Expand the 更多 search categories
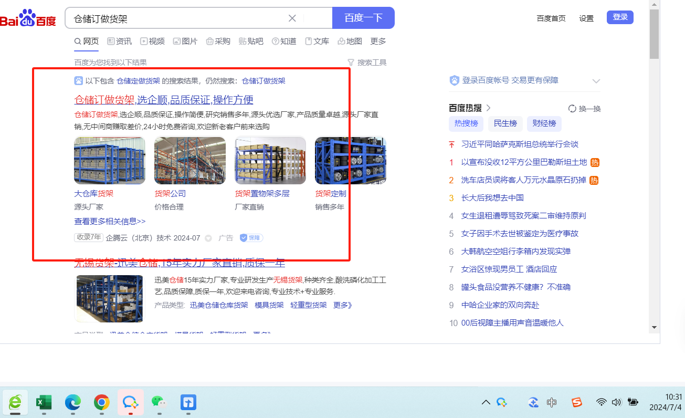Screen dimensions: 685x418 378,41
